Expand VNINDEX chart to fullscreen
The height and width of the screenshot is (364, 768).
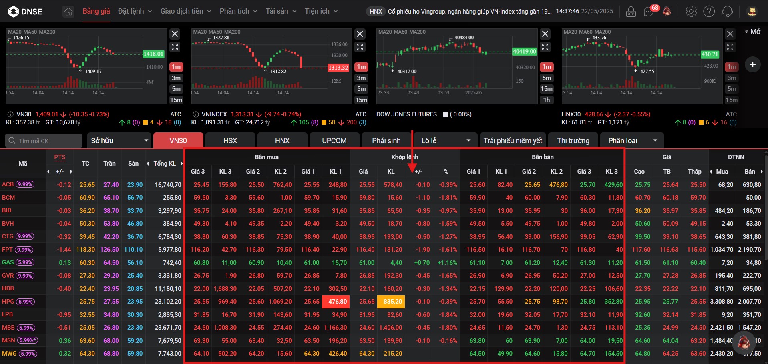pyautogui.click(x=360, y=47)
